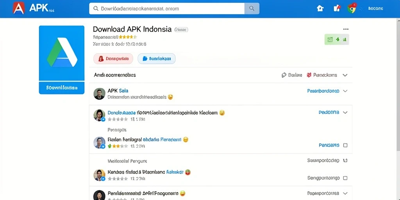The image size is (400, 200).
Task: Click the red Dorapeiain button
Action: point(113,59)
